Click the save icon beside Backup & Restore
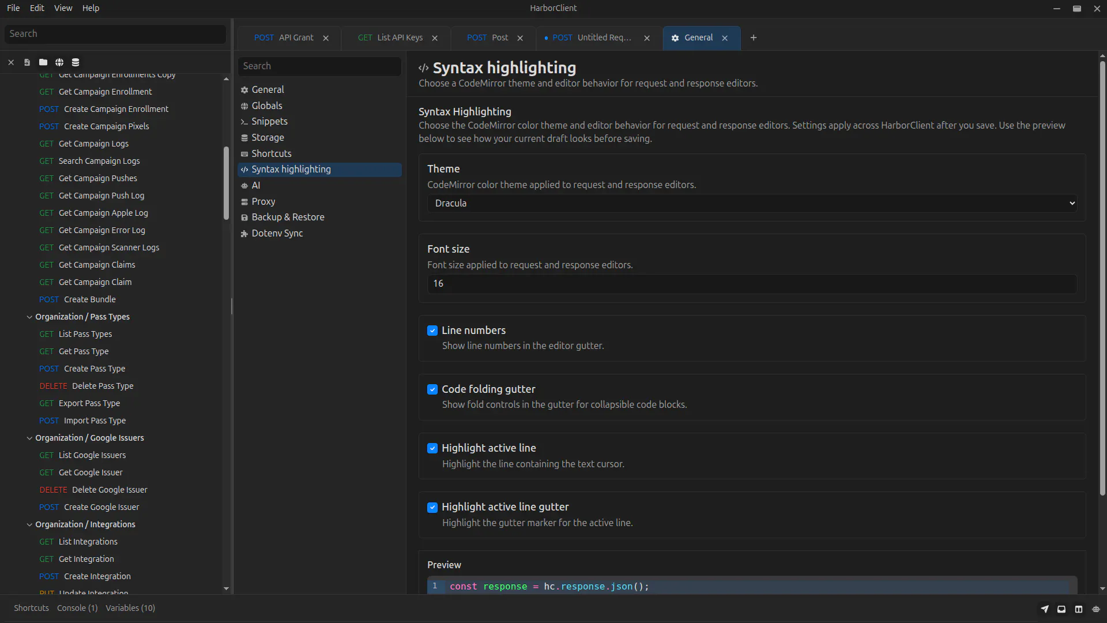1107x623 pixels. (244, 217)
